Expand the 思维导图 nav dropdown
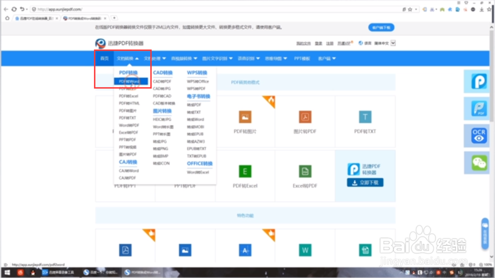 coord(276,58)
